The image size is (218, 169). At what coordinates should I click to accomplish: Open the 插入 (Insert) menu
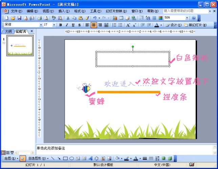(62, 11)
